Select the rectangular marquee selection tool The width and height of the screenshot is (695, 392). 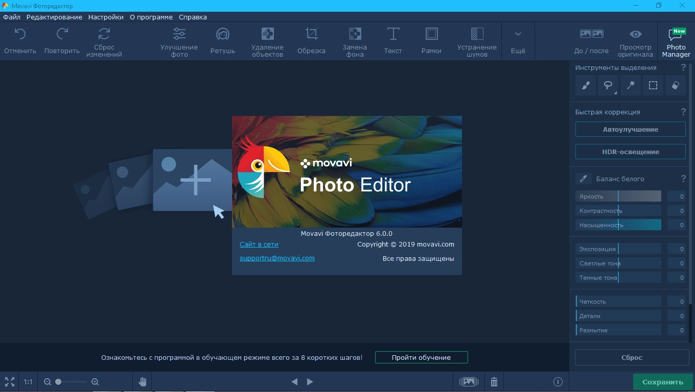coord(653,85)
